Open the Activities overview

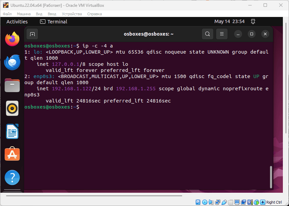[x=17, y=22]
